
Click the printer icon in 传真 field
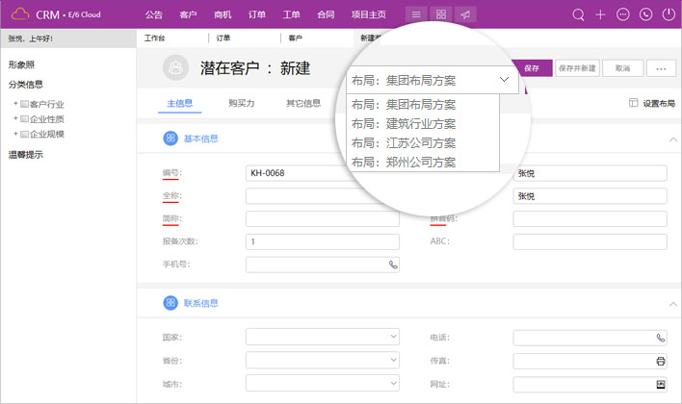[x=660, y=361]
